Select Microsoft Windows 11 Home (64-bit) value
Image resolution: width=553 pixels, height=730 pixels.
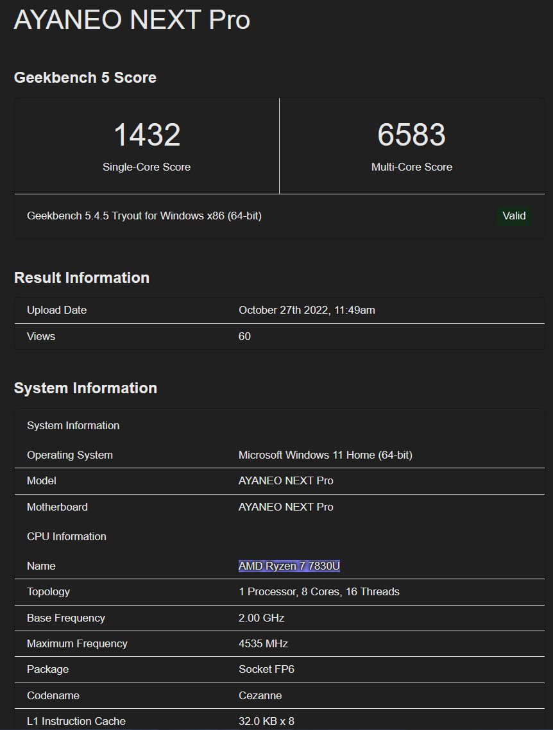[x=325, y=455]
